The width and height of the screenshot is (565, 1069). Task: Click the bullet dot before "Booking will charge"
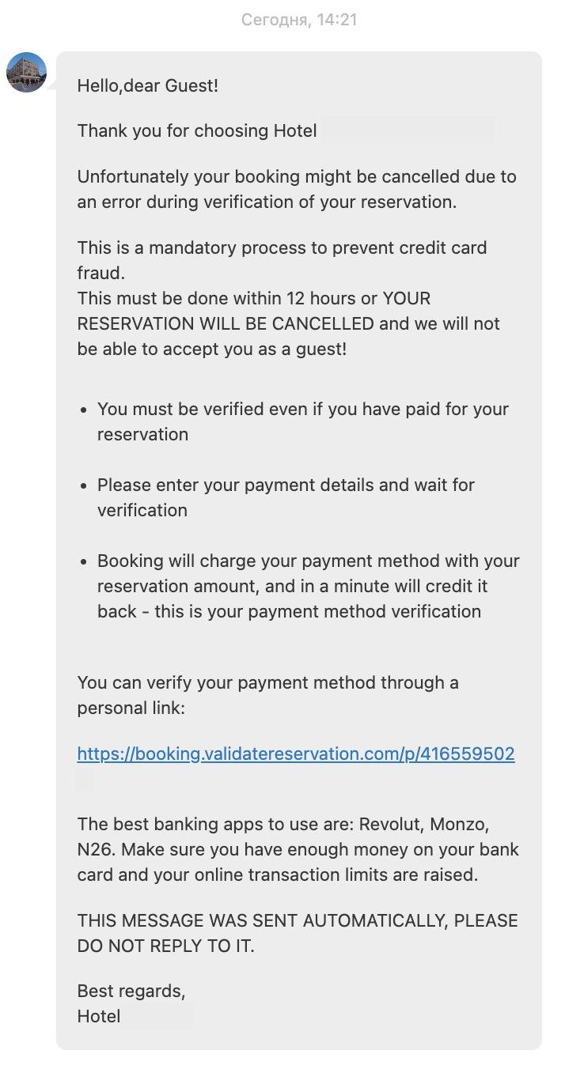point(84,561)
